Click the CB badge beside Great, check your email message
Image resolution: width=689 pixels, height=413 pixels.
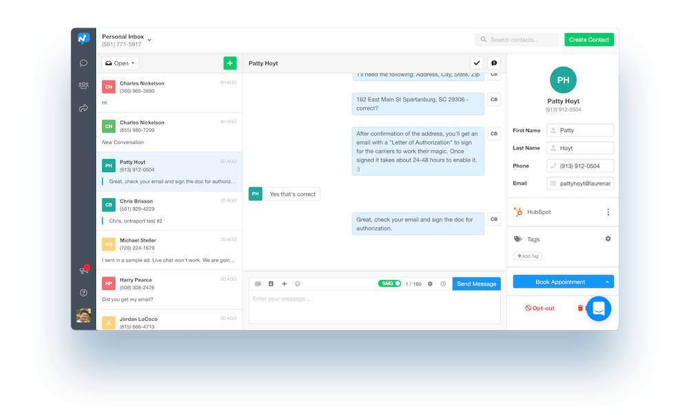click(494, 219)
